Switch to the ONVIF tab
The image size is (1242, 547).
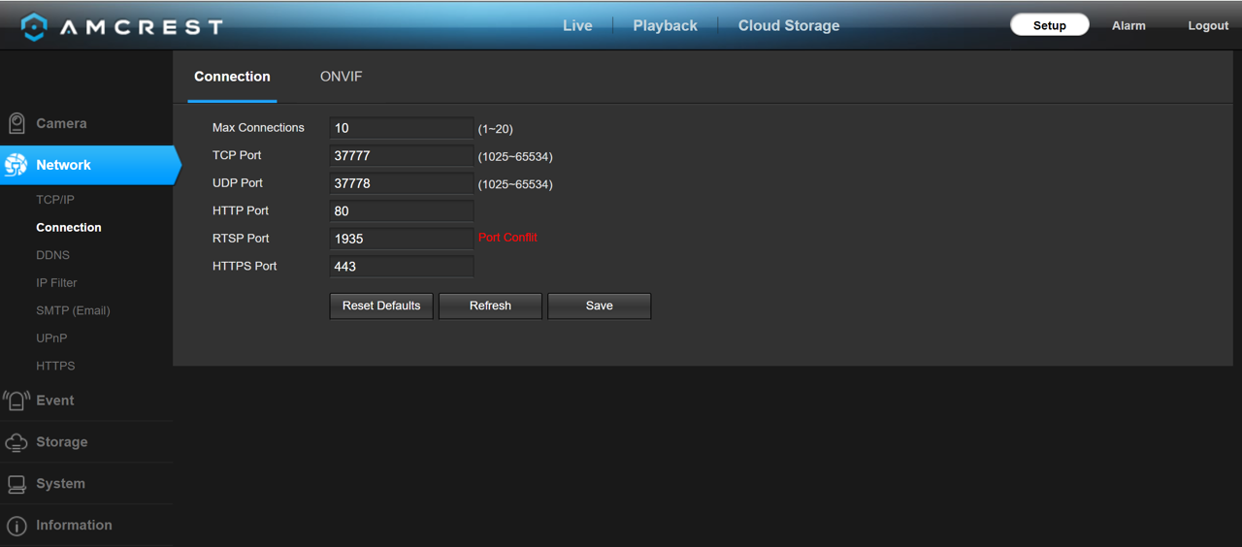point(342,77)
